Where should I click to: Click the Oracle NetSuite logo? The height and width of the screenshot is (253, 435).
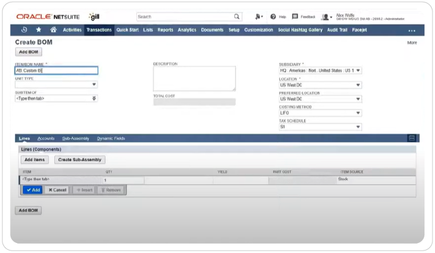[47, 17]
